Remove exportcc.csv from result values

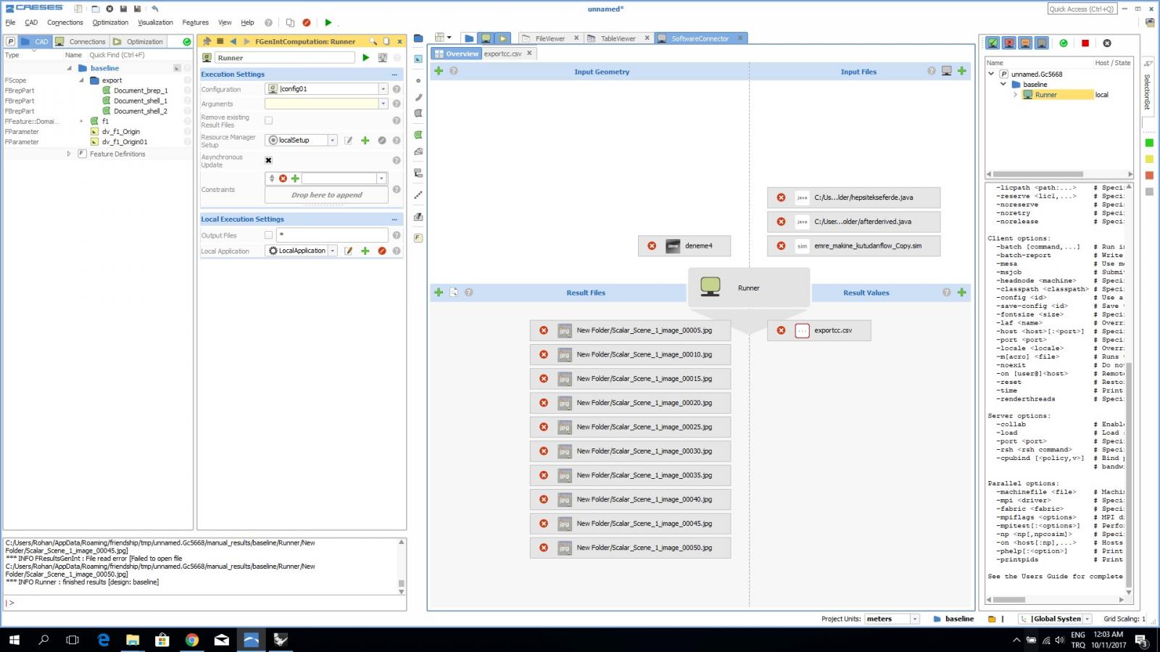coord(781,330)
